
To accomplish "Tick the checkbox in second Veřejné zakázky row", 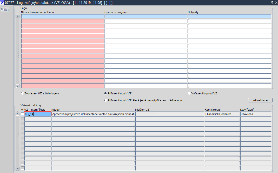I will coord(22,119).
